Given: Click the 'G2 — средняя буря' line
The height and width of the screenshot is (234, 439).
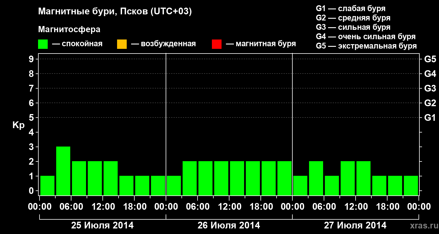Looking at the screenshot, I should click(353, 18).
